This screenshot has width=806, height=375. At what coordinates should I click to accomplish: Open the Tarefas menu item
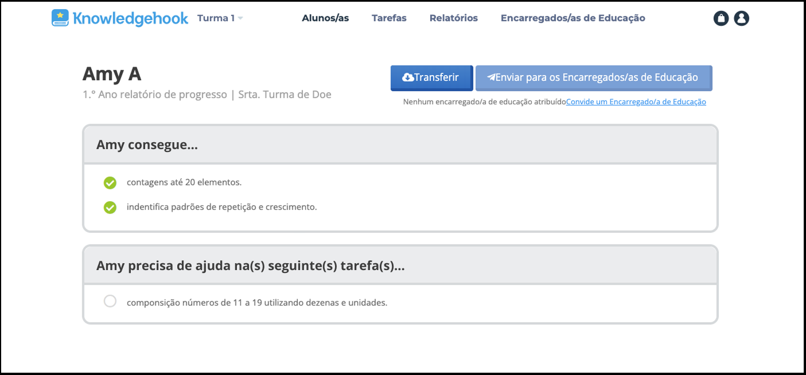(389, 18)
